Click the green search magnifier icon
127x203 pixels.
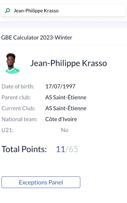click(x=7, y=11)
